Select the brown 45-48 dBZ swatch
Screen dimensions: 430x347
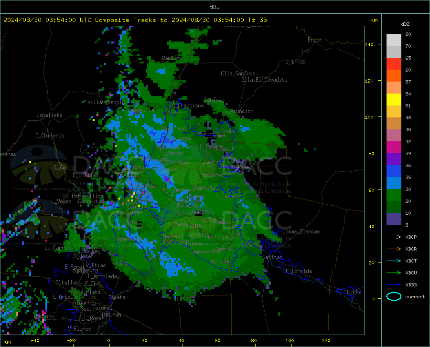[x=394, y=124]
